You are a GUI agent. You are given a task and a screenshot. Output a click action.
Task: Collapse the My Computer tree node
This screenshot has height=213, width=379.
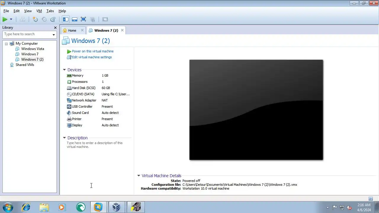tap(6, 44)
